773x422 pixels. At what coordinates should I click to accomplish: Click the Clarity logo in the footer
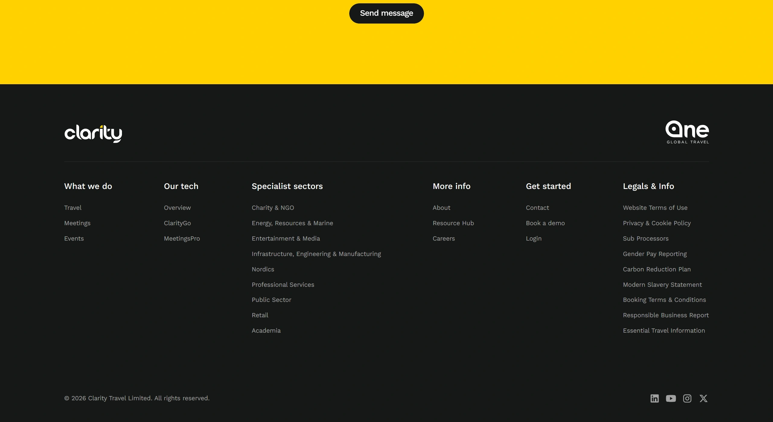coord(93,133)
